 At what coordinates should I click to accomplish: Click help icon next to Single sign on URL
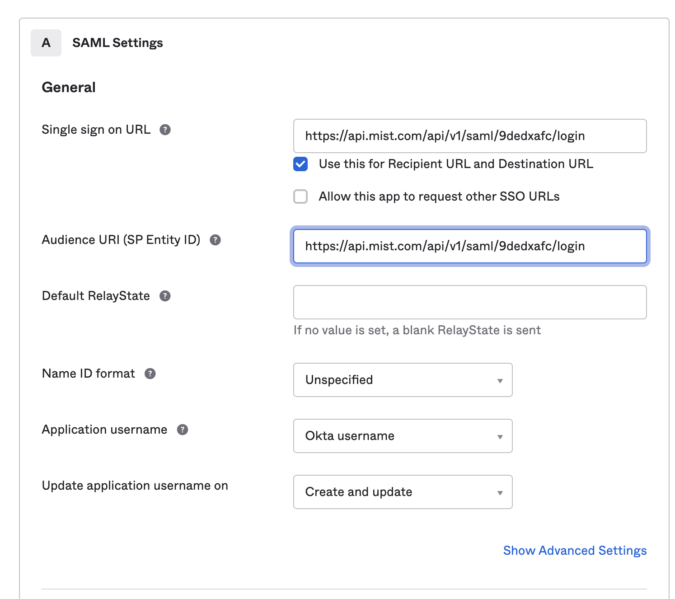(165, 130)
